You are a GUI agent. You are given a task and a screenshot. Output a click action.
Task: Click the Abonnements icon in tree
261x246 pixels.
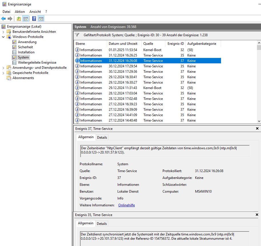coord(9,78)
